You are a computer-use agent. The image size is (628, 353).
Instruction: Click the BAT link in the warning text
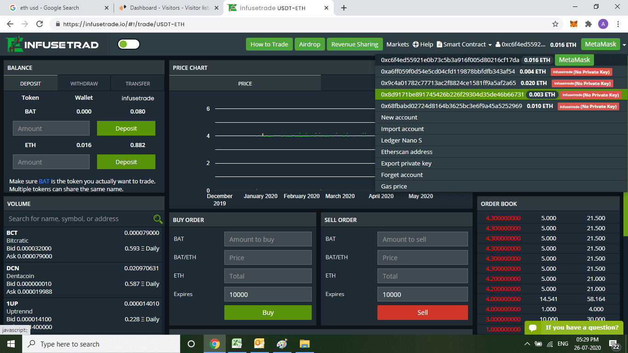(44, 181)
